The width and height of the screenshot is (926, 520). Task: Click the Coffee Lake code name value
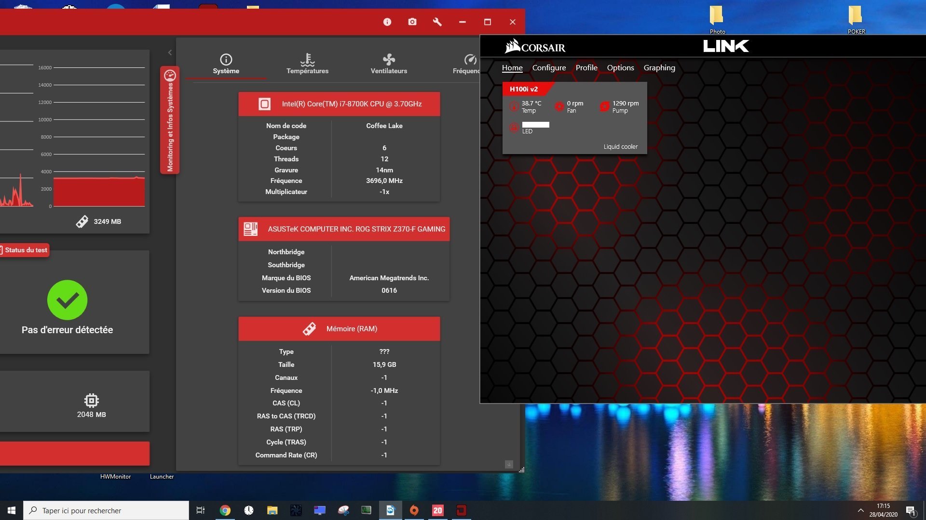384,126
